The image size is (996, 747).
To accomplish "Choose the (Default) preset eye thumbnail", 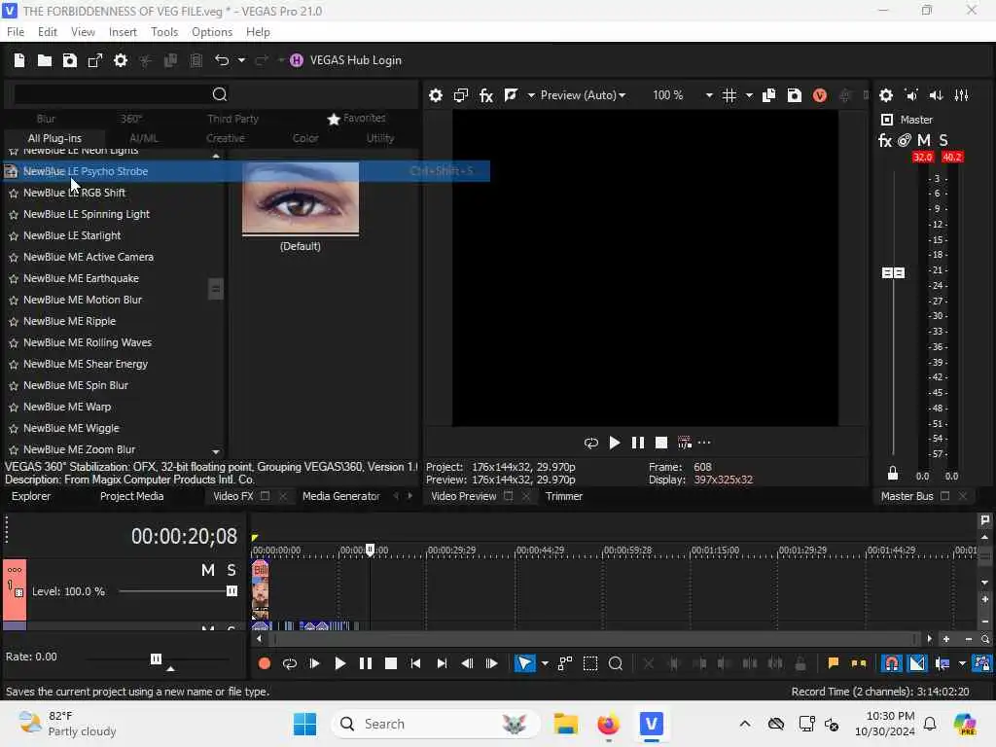I will [301, 198].
